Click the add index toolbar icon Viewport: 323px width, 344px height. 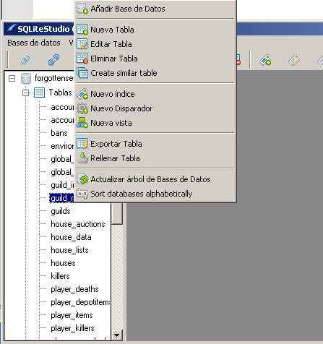point(265,60)
